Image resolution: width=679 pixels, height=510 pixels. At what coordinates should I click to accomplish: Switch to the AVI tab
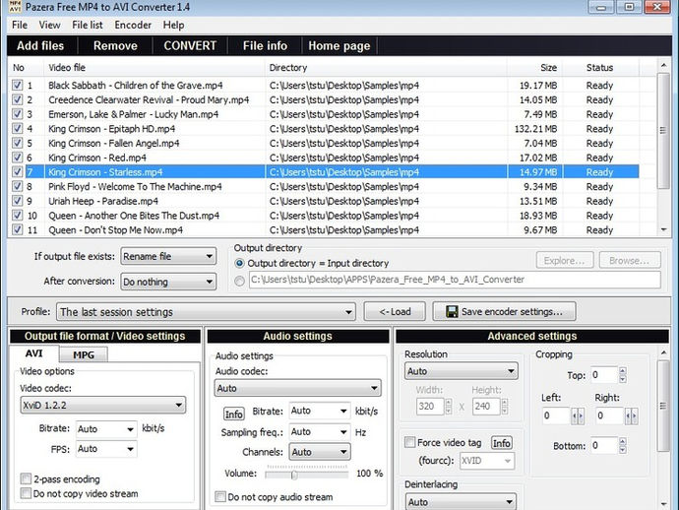click(33, 353)
